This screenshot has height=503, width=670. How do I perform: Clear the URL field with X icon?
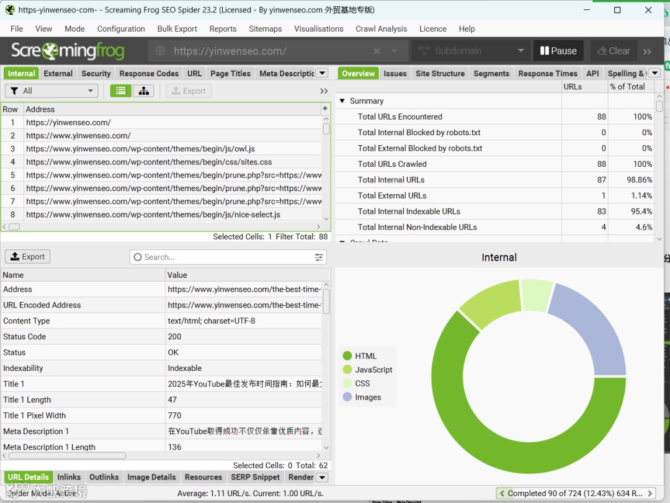pos(377,51)
